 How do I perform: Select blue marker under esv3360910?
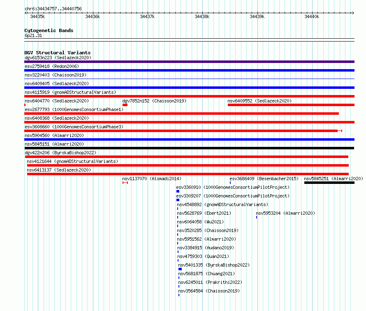[x=178, y=191]
